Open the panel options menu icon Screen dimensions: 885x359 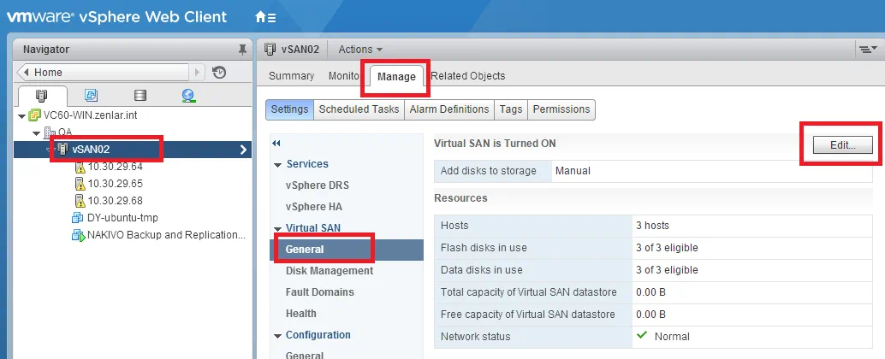tap(867, 50)
